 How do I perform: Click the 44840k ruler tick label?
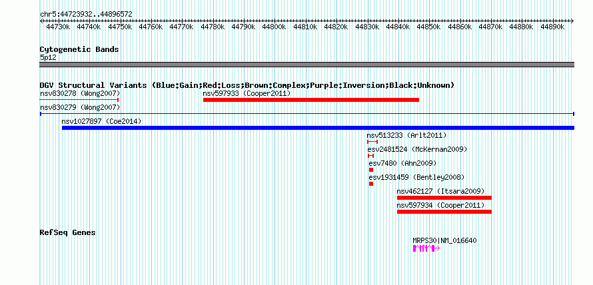coord(398,27)
